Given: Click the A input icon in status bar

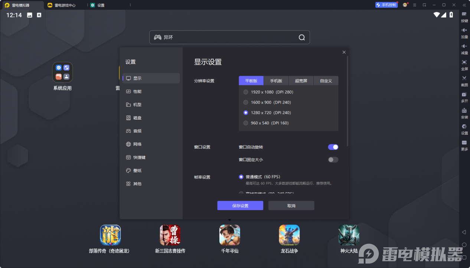Looking at the screenshot, I should 39,15.
